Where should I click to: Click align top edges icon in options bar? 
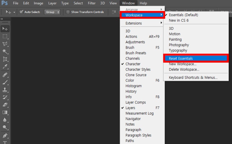click(114, 12)
